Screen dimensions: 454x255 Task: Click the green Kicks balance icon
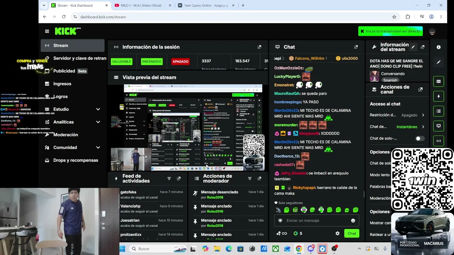[x=295, y=233]
